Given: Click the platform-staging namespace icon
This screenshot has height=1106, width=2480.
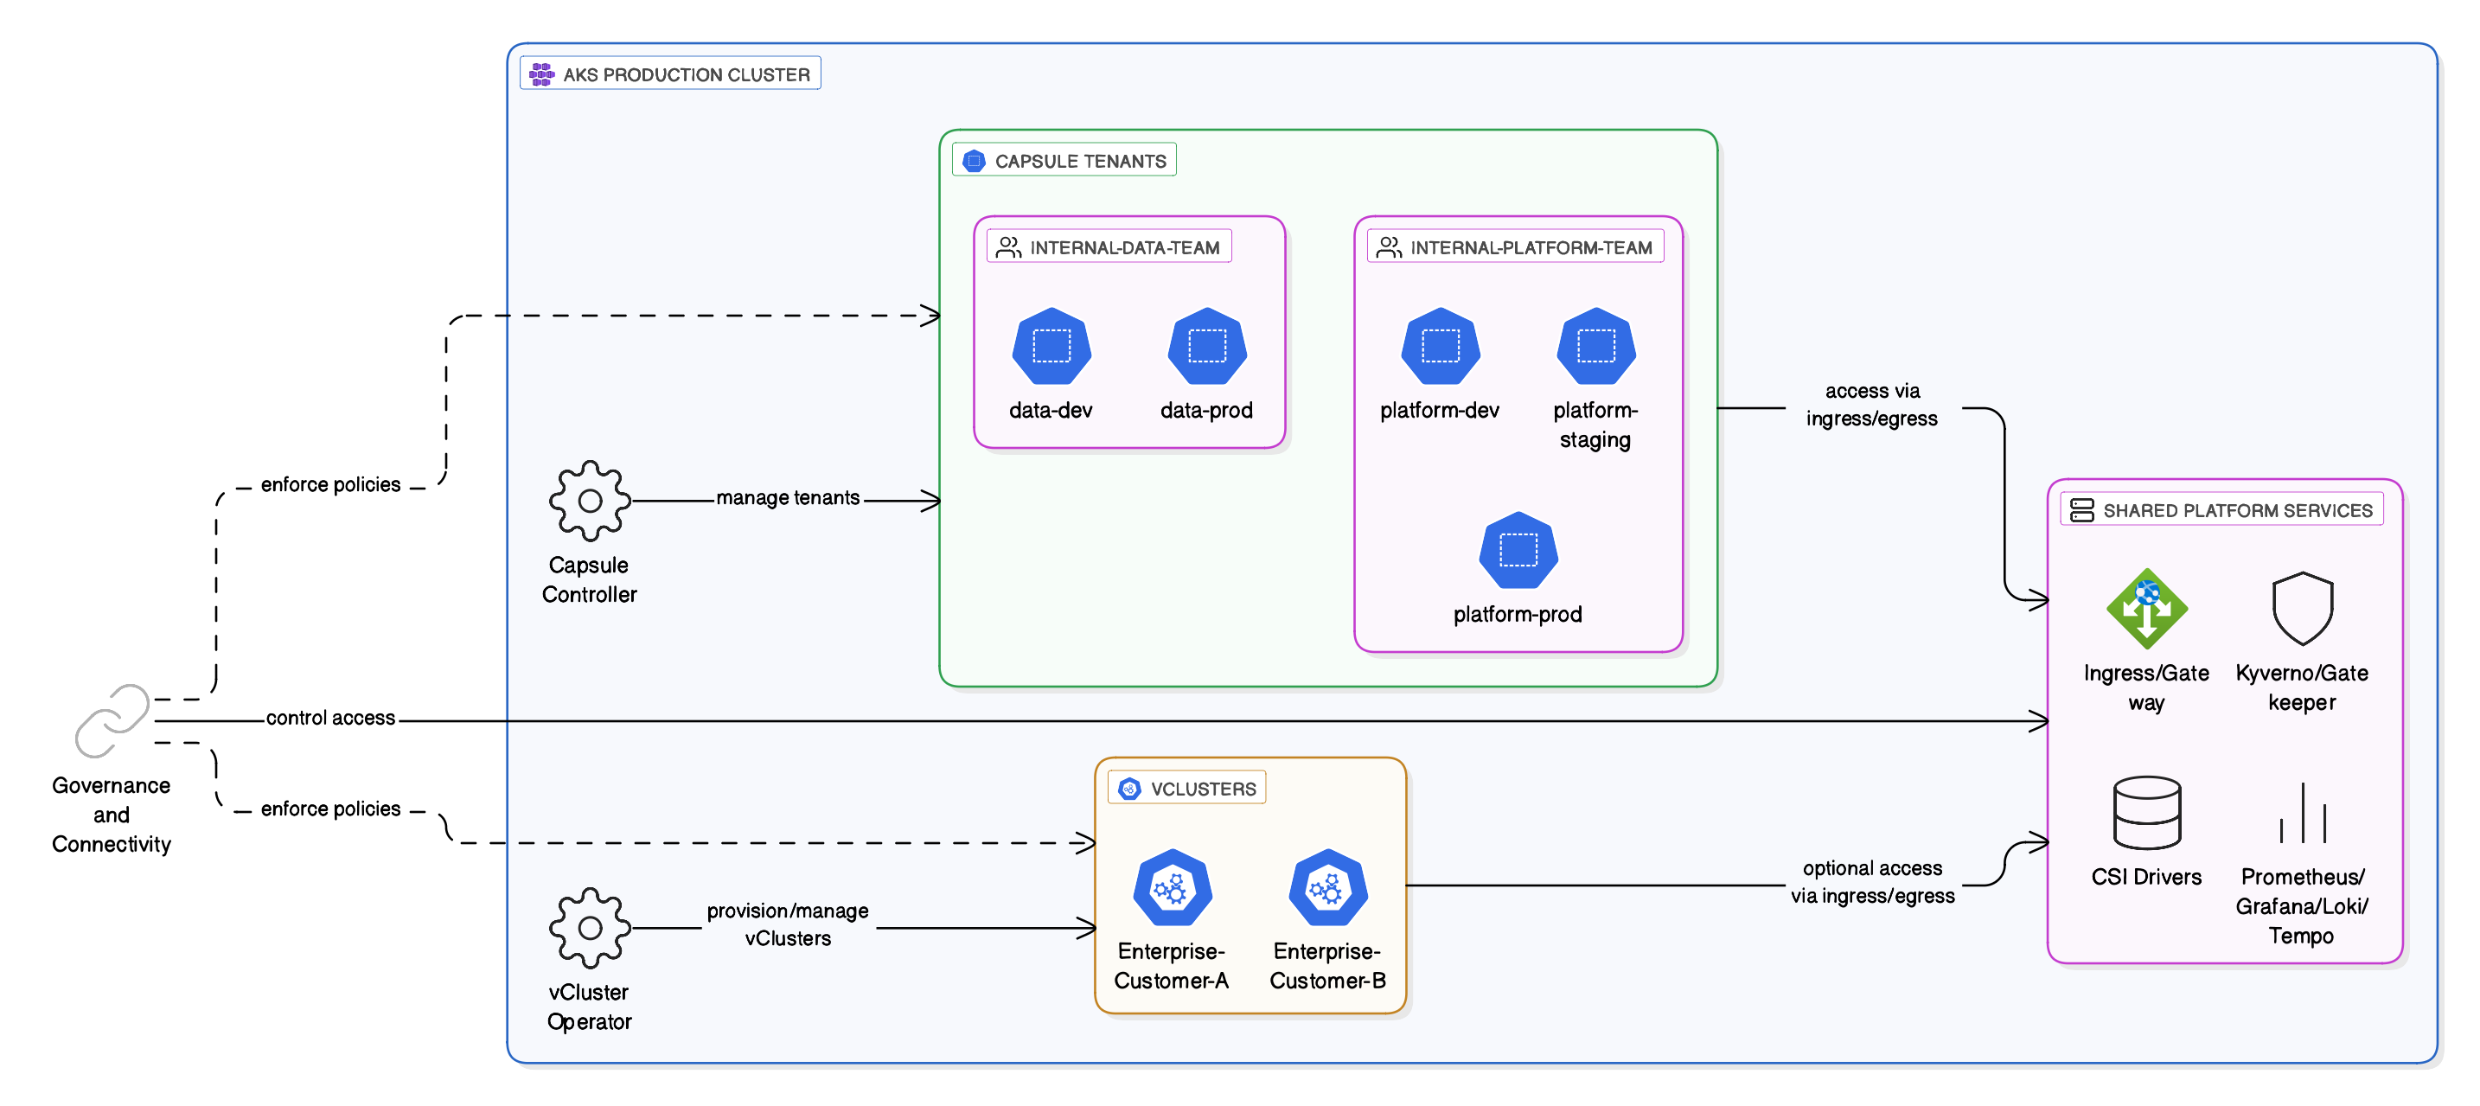Looking at the screenshot, I should coord(1595,347).
